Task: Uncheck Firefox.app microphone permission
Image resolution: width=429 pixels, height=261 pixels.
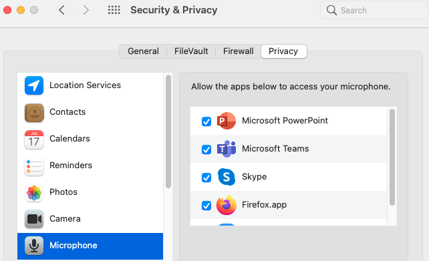Action: (x=206, y=206)
